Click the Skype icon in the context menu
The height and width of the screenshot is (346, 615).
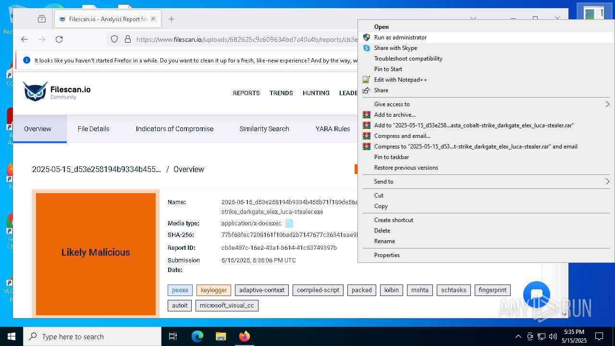coord(367,48)
